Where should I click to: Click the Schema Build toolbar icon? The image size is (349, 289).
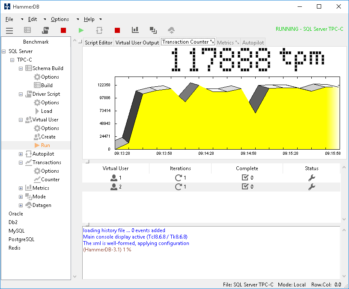click(x=27, y=30)
